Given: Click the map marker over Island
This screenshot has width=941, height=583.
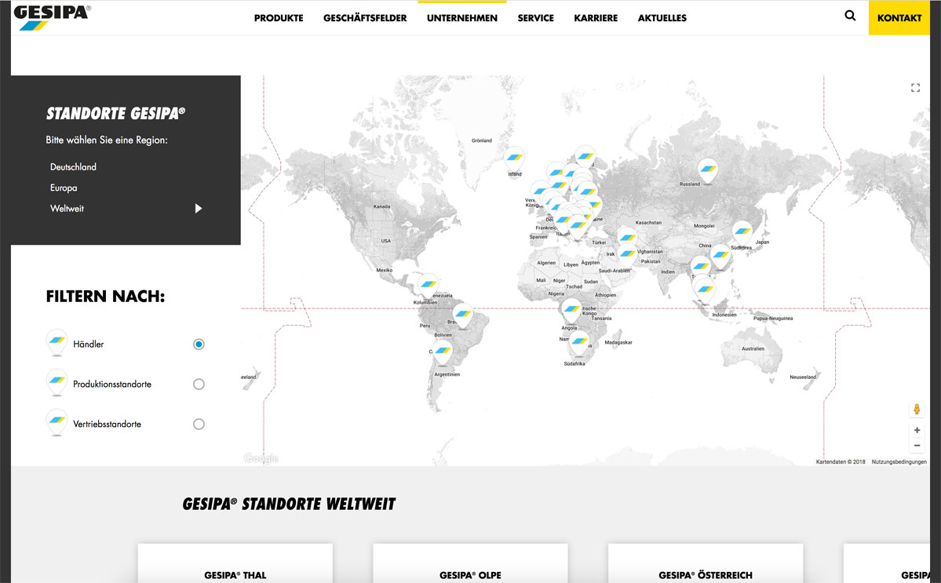Looking at the screenshot, I should tap(514, 159).
